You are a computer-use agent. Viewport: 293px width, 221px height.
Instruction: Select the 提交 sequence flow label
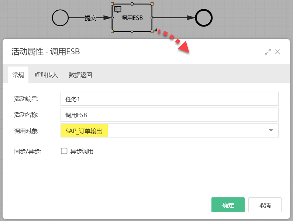coord(90,18)
